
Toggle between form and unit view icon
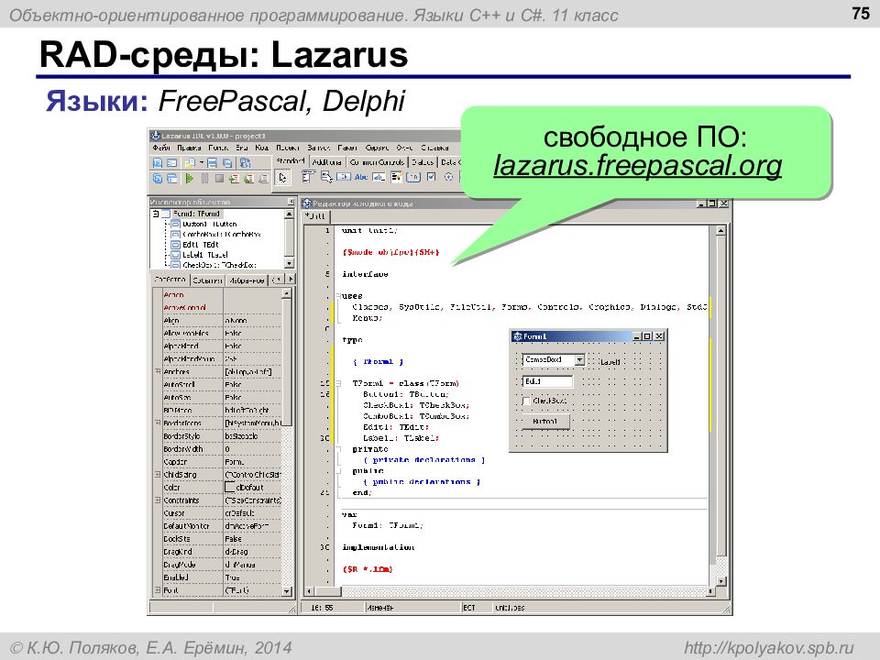tap(246, 163)
